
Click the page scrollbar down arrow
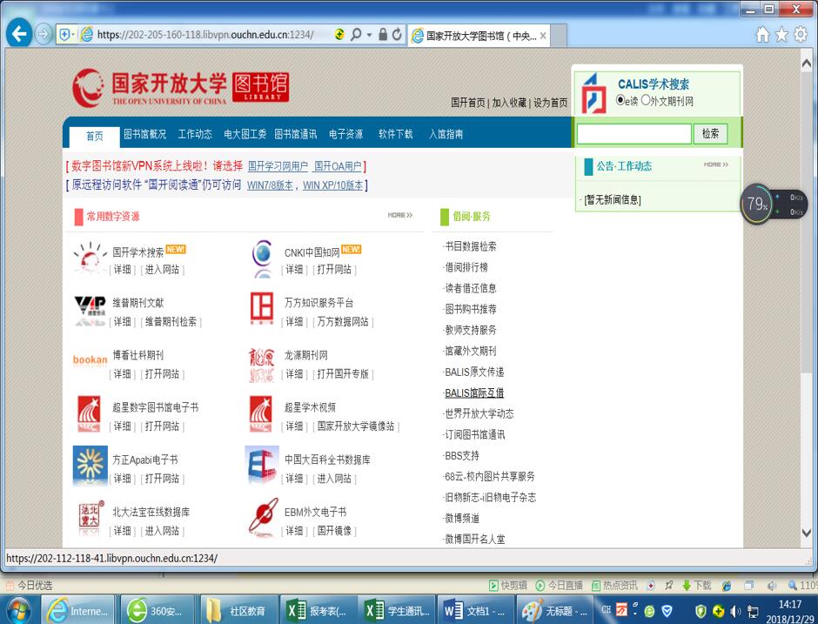(806, 533)
